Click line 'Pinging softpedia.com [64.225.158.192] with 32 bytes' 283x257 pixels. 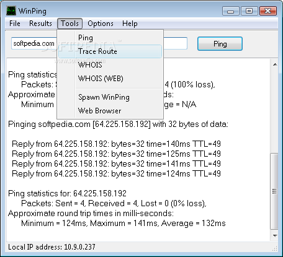[x=118, y=124]
